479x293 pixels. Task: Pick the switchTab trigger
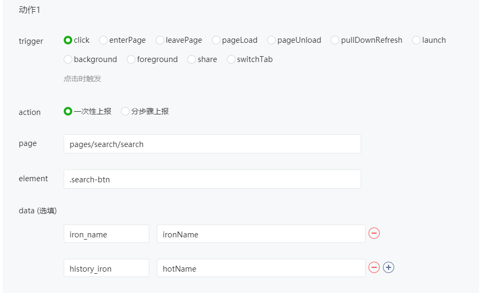pyautogui.click(x=231, y=59)
